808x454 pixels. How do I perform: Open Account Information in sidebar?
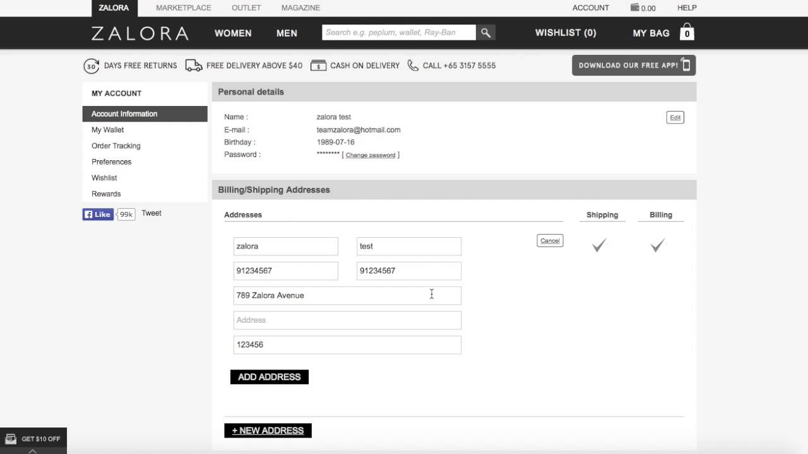pyautogui.click(x=145, y=113)
